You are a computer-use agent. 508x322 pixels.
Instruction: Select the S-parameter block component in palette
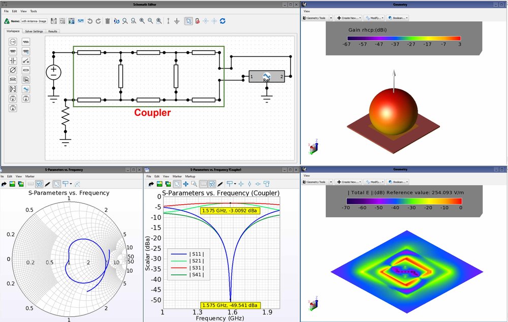tap(13, 89)
